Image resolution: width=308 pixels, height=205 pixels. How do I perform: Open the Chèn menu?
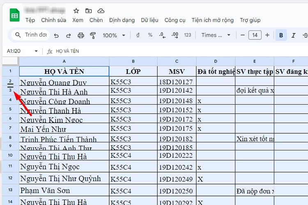click(x=96, y=20)
